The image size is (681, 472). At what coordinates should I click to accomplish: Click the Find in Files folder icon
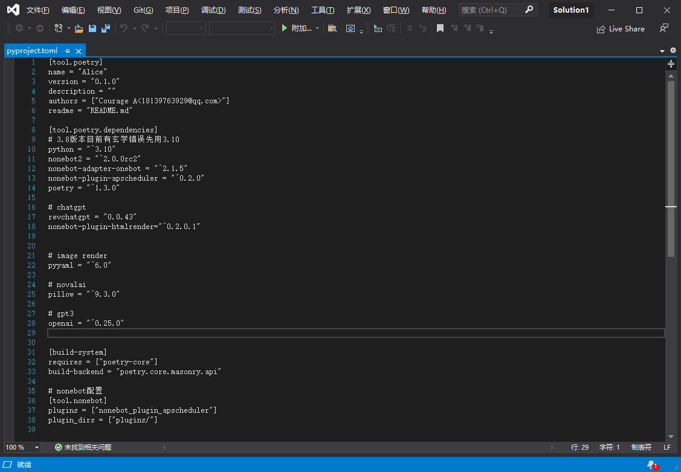pos(332,28)
